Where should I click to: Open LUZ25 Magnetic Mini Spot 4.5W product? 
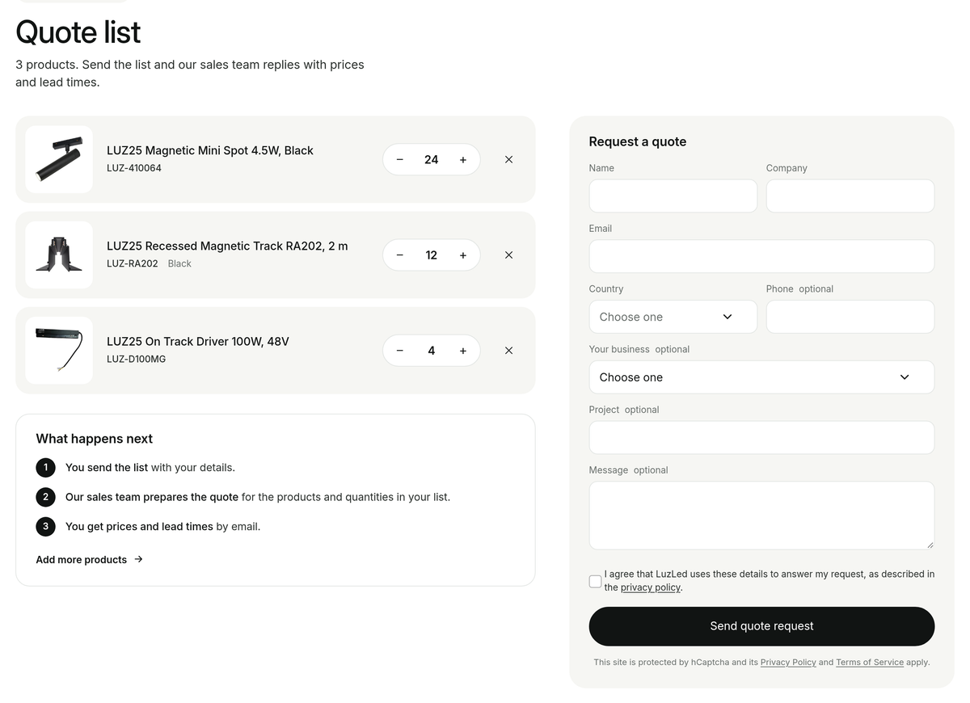210,150
